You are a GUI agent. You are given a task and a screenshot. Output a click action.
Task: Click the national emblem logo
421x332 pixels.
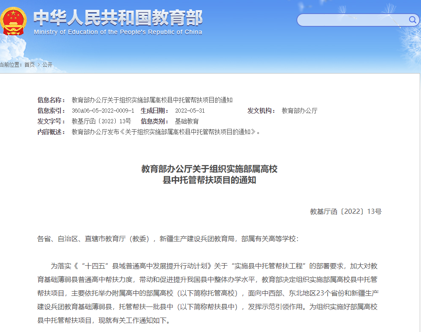[x=13, y=21]
